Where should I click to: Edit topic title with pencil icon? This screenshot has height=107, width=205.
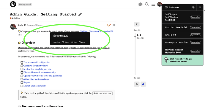pos(80,14)
